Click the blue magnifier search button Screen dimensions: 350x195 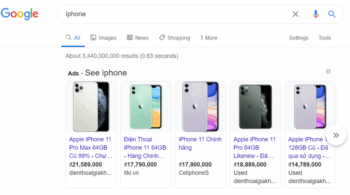[x=332, y=14]
